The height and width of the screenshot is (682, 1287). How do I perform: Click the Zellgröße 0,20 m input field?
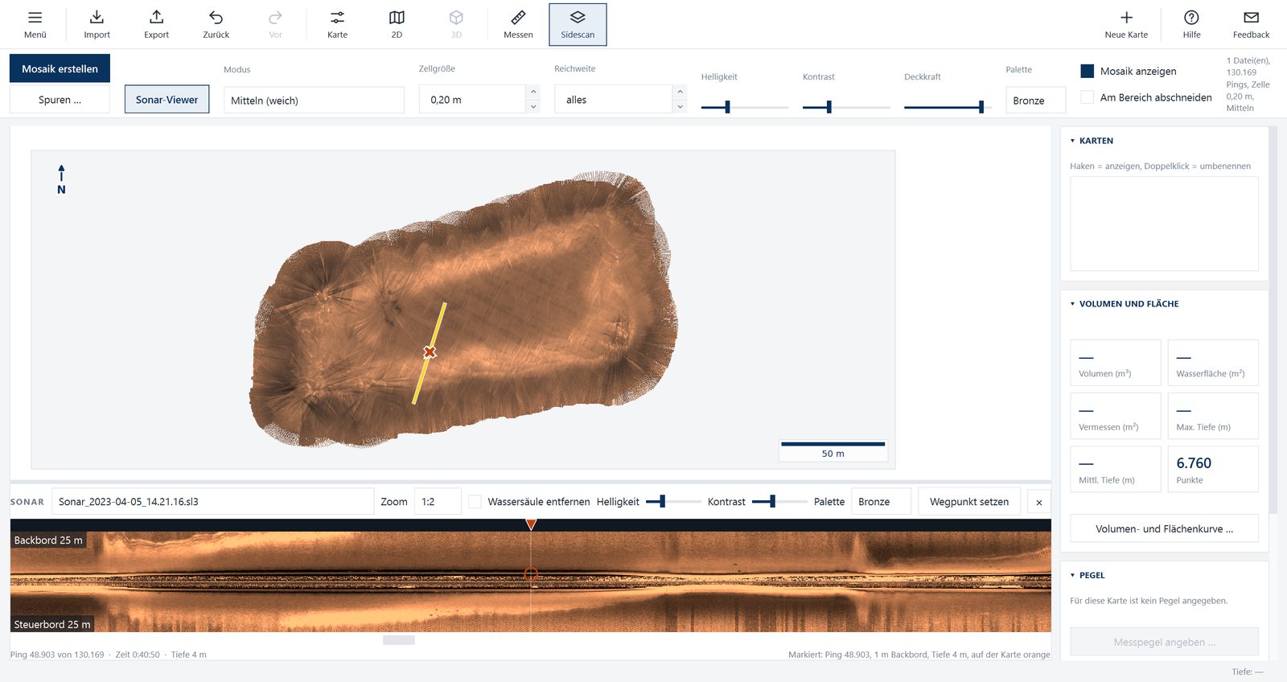pos(472,100)
